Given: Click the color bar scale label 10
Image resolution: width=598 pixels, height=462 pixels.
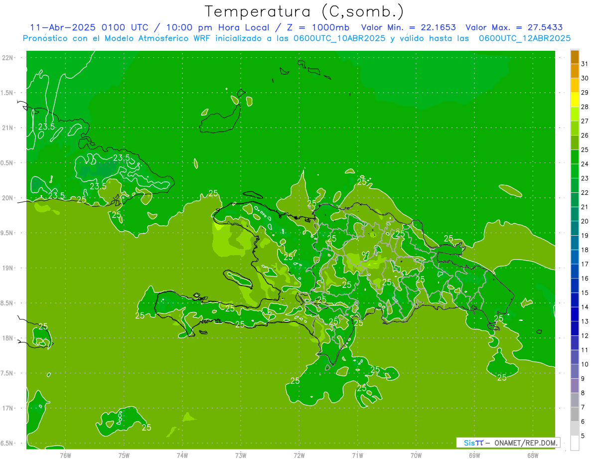Looking at the screenshot, I should [x=585, y=364].
